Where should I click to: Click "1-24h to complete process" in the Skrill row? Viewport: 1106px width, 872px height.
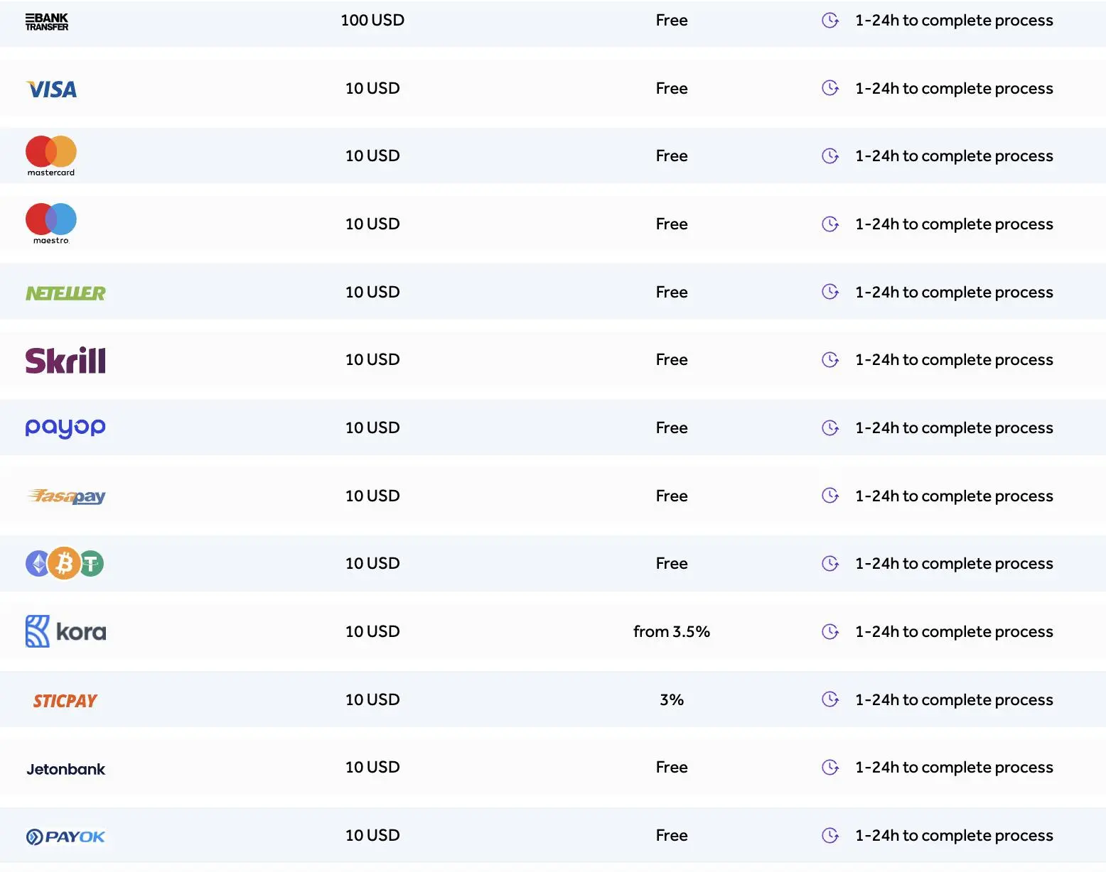point(954,360)
